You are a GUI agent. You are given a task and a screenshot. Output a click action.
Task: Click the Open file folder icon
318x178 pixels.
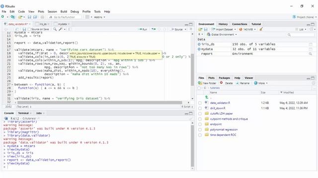click(20, 17)
